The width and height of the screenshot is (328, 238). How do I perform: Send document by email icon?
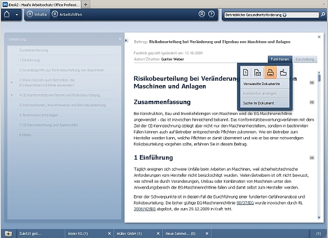coord(258,72)
